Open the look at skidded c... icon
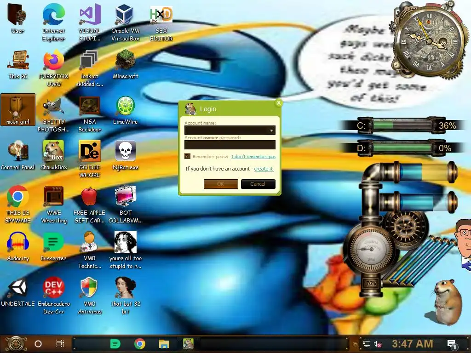 [90, 68]
